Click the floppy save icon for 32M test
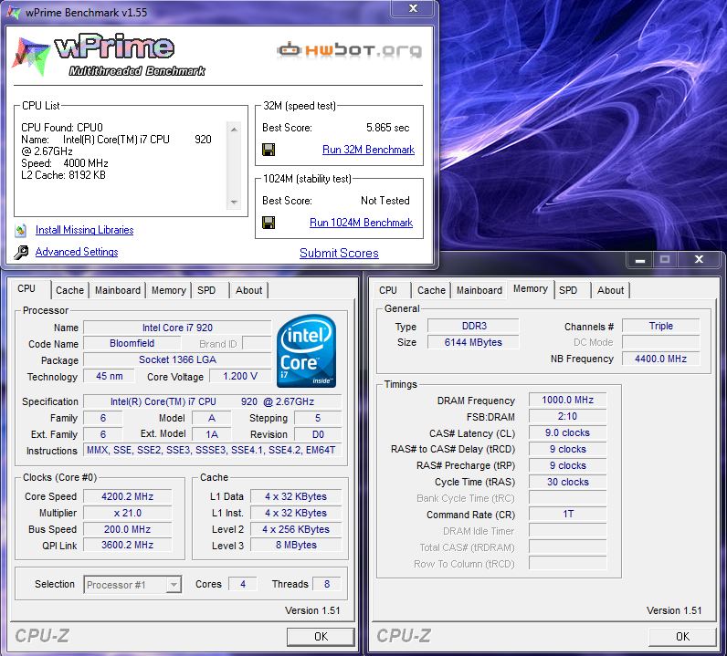Screen dimensions: 727x656 tap(269, 150)
